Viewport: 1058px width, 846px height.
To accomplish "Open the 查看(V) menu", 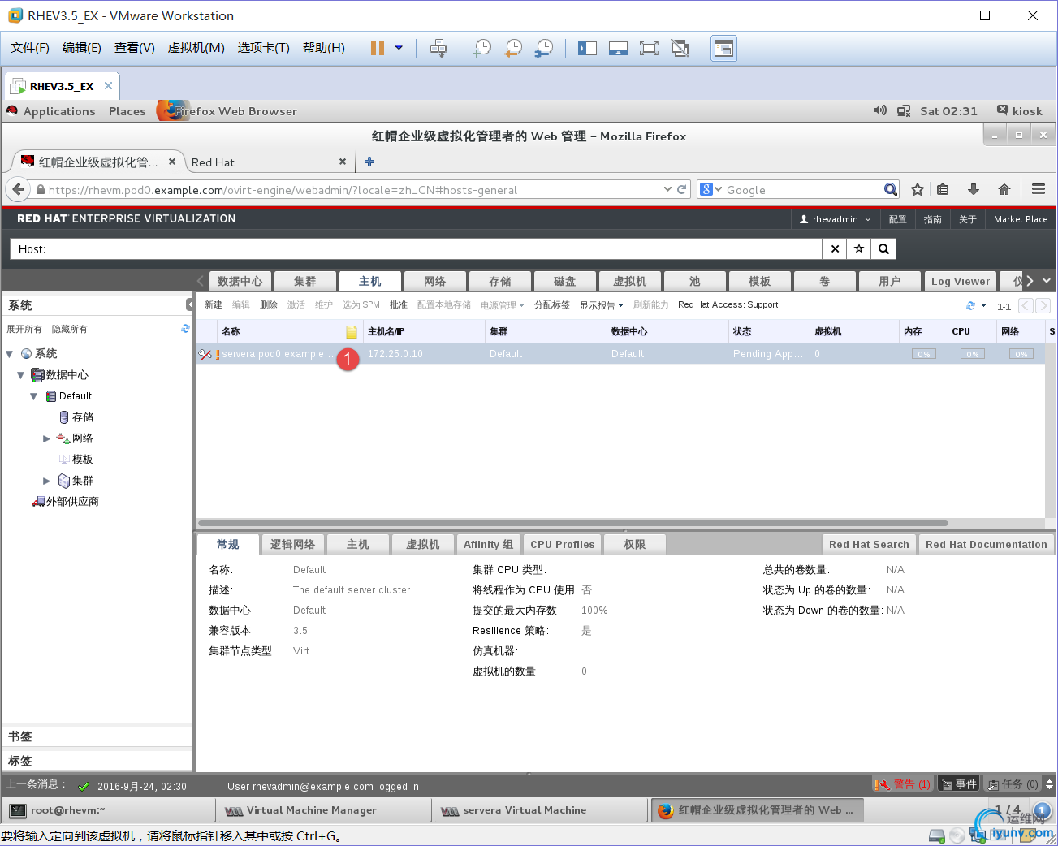I will [135, 48].
